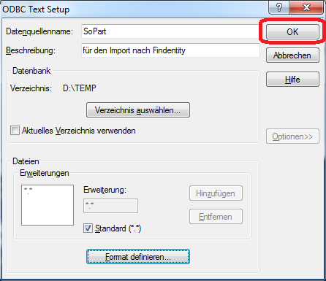Click the title bar help question mark

(x=279, y=7)
